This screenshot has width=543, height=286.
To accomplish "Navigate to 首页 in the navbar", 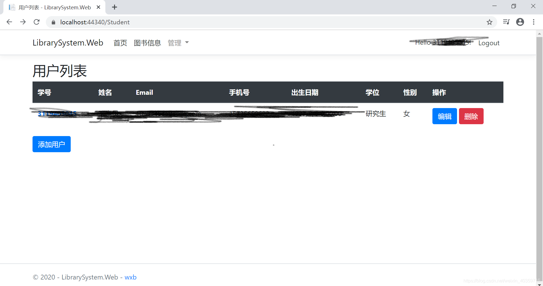I will pyautogui.click(x=120, y=43).
